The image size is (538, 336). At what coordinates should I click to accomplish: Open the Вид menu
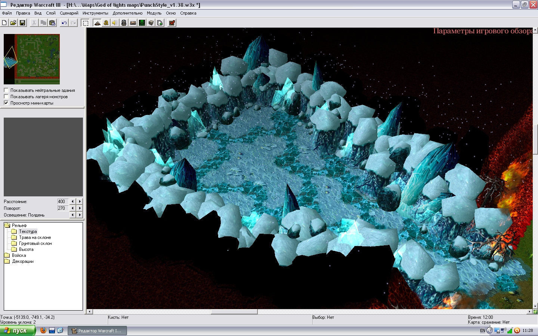[38, 13]
